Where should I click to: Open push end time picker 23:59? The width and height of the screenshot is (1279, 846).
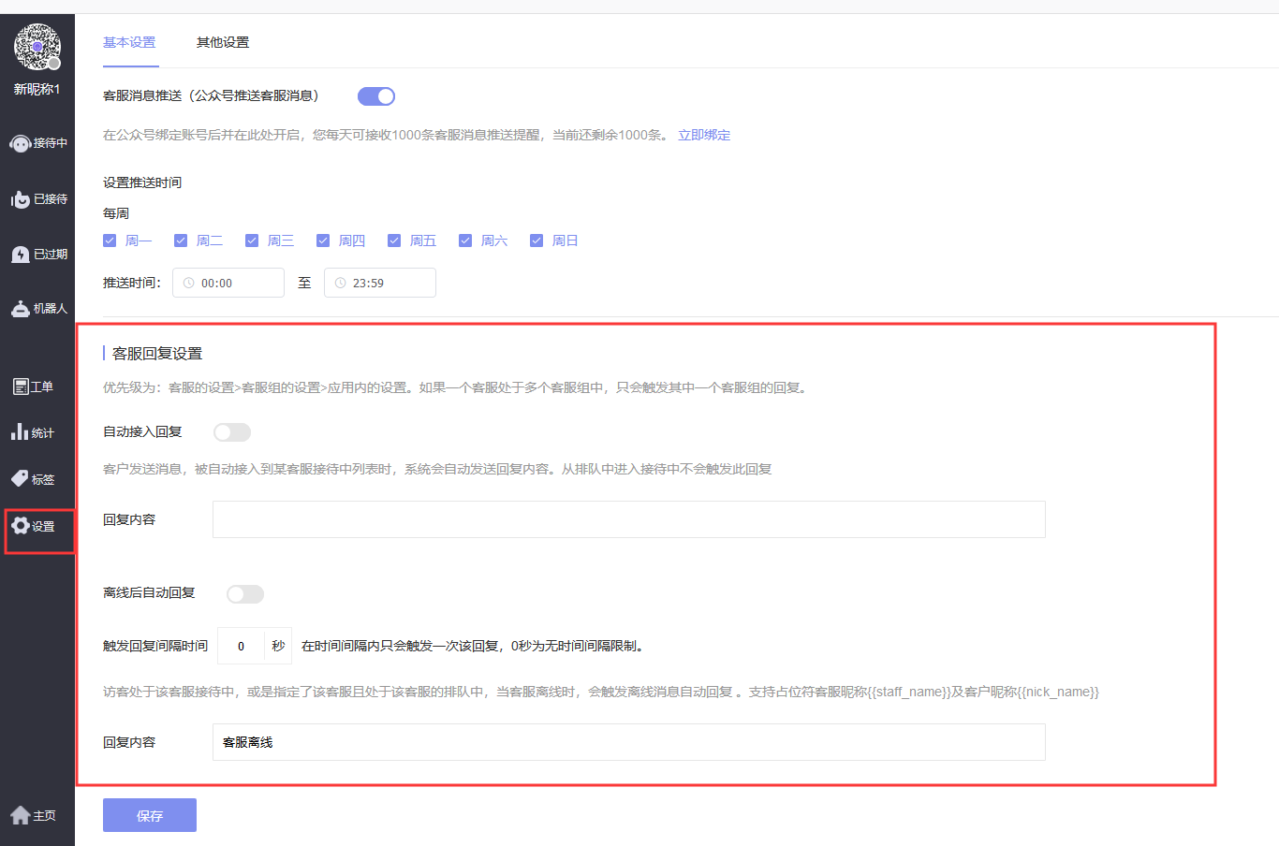[380, 283]
